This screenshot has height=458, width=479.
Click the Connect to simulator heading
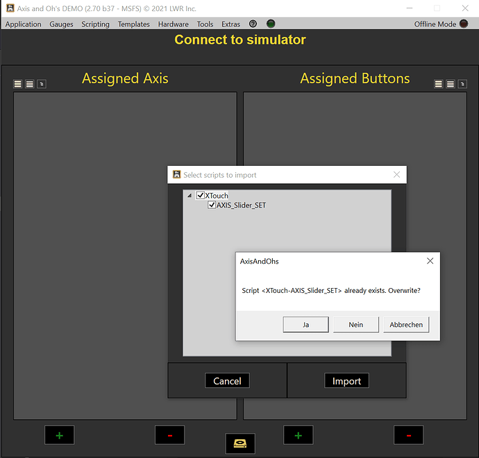[x=239, y=40]
